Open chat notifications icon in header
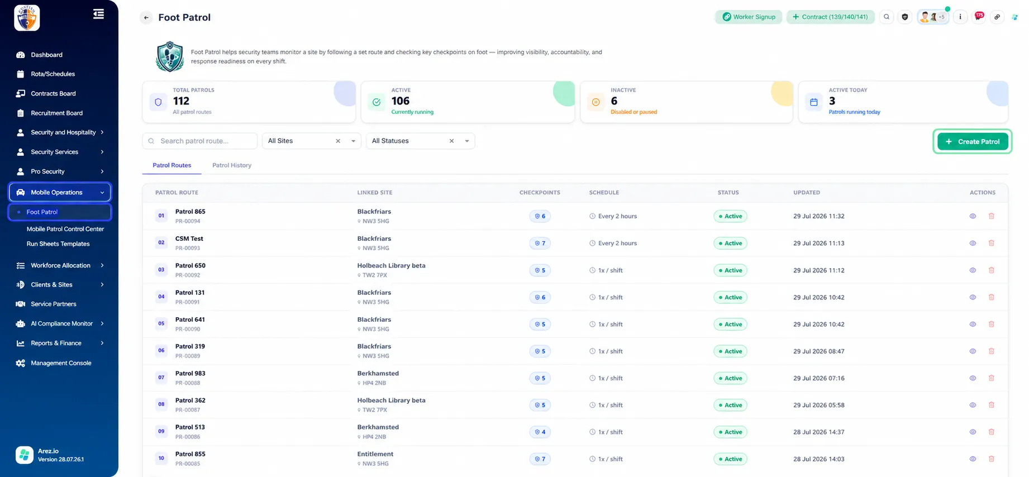1029x477 pixels. (979, 16)
